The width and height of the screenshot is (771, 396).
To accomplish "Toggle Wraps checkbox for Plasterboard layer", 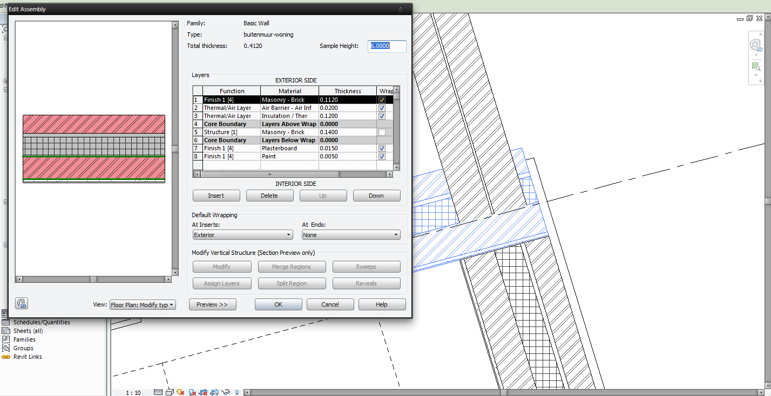I will tap(382, 148).
